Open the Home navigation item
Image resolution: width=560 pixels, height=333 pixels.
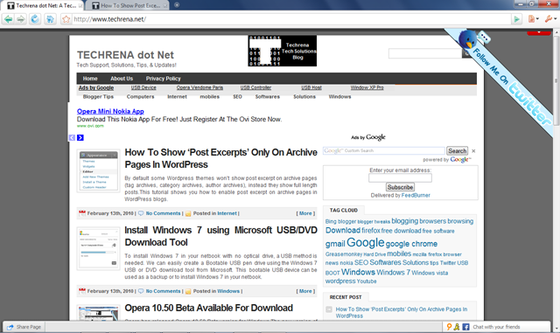pos(90,79)
